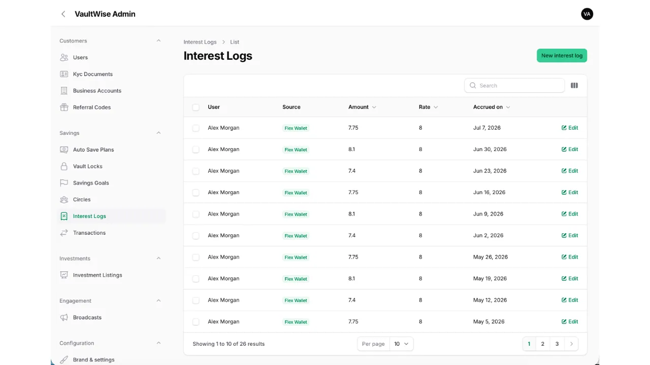Click the Vault Locks padlock icon
The height and width of the screenshot is (365, 650).
(64, 166)
